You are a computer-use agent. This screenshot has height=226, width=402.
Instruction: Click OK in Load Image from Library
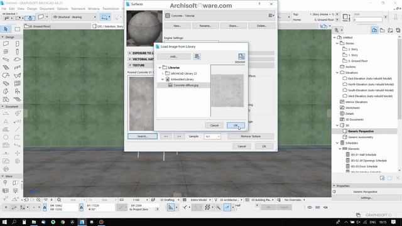(x=236, y=126)
